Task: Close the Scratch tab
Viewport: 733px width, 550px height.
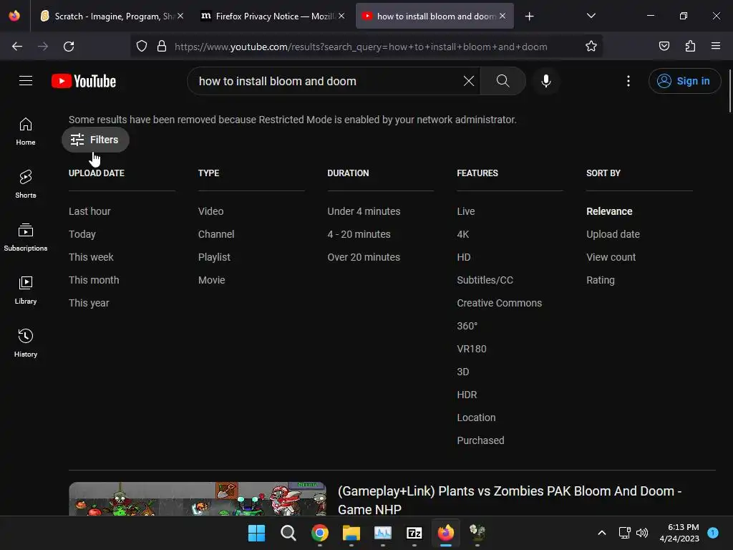Action: pos(180,16)
